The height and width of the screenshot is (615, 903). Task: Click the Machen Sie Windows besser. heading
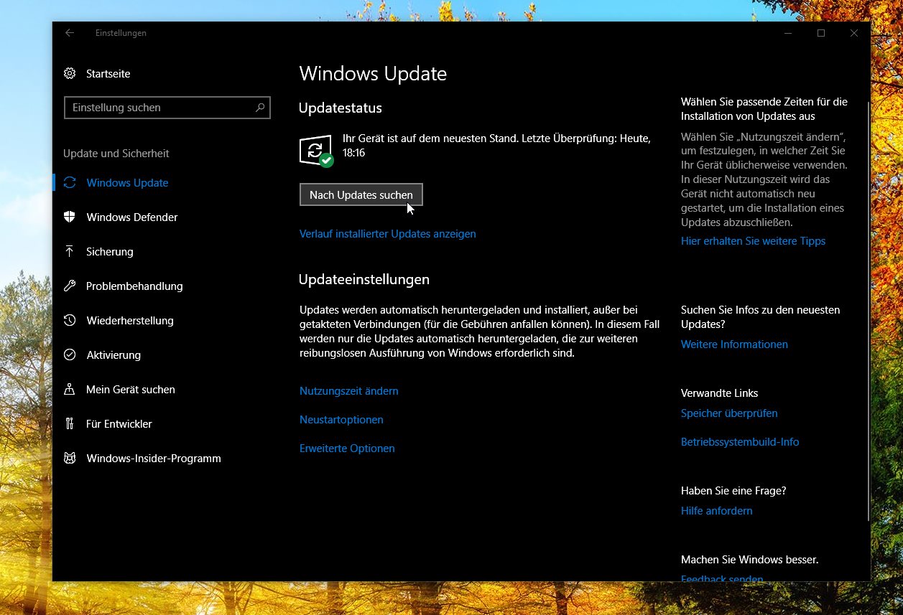(750, 560)
